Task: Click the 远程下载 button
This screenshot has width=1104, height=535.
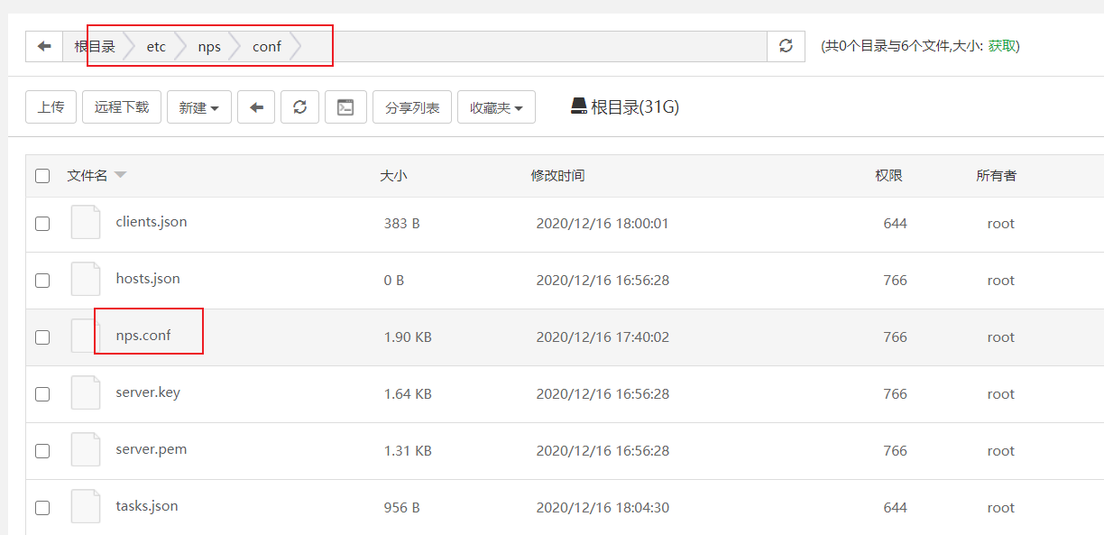Action: (x=122, y=107)
